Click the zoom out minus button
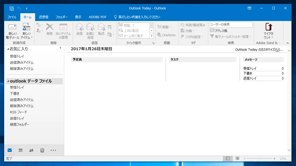The image size is (296, 166). point(244,159)
